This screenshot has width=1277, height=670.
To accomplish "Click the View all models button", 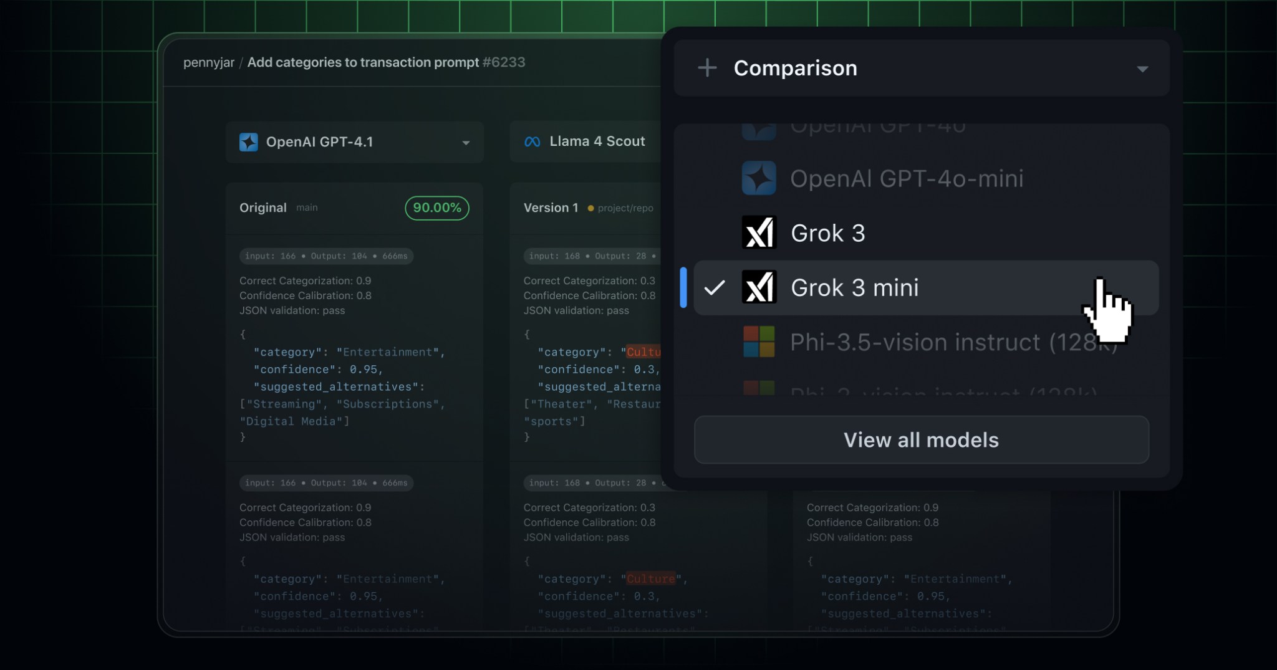I will [920, 440].
